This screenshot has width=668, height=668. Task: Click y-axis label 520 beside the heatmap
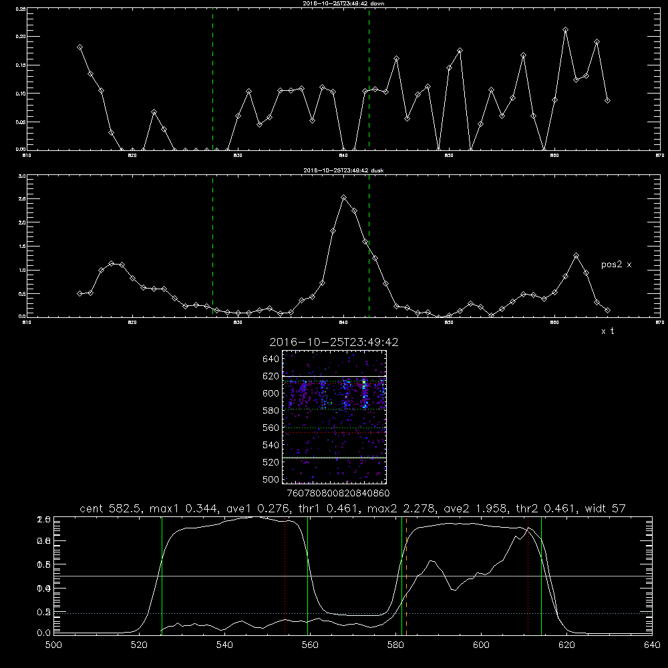pos(271,462)
